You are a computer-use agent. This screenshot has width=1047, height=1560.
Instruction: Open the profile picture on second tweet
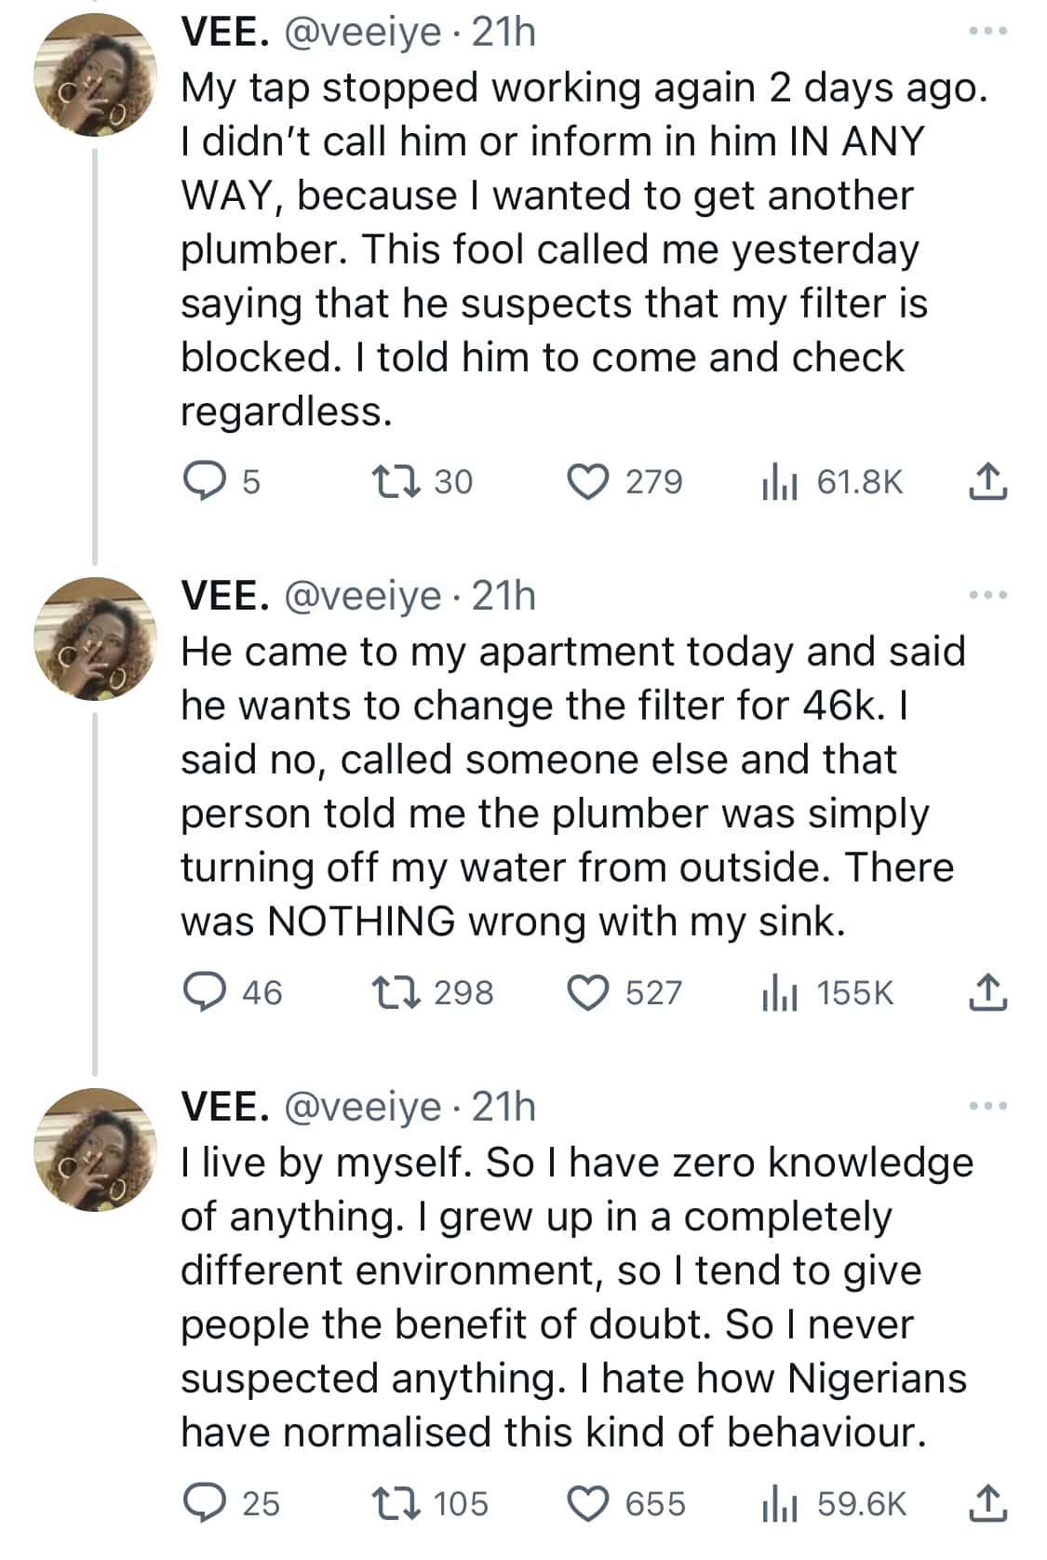pyautogui.click(x=95, y=639)
